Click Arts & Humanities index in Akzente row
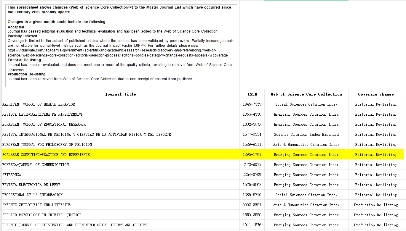 [306, 205]
